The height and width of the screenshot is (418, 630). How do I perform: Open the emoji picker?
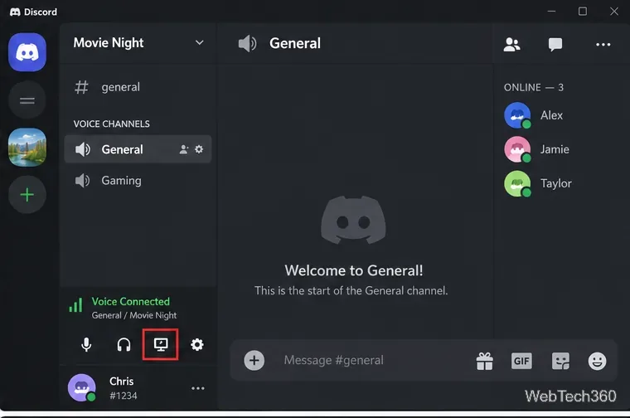[x=597, y=361]
